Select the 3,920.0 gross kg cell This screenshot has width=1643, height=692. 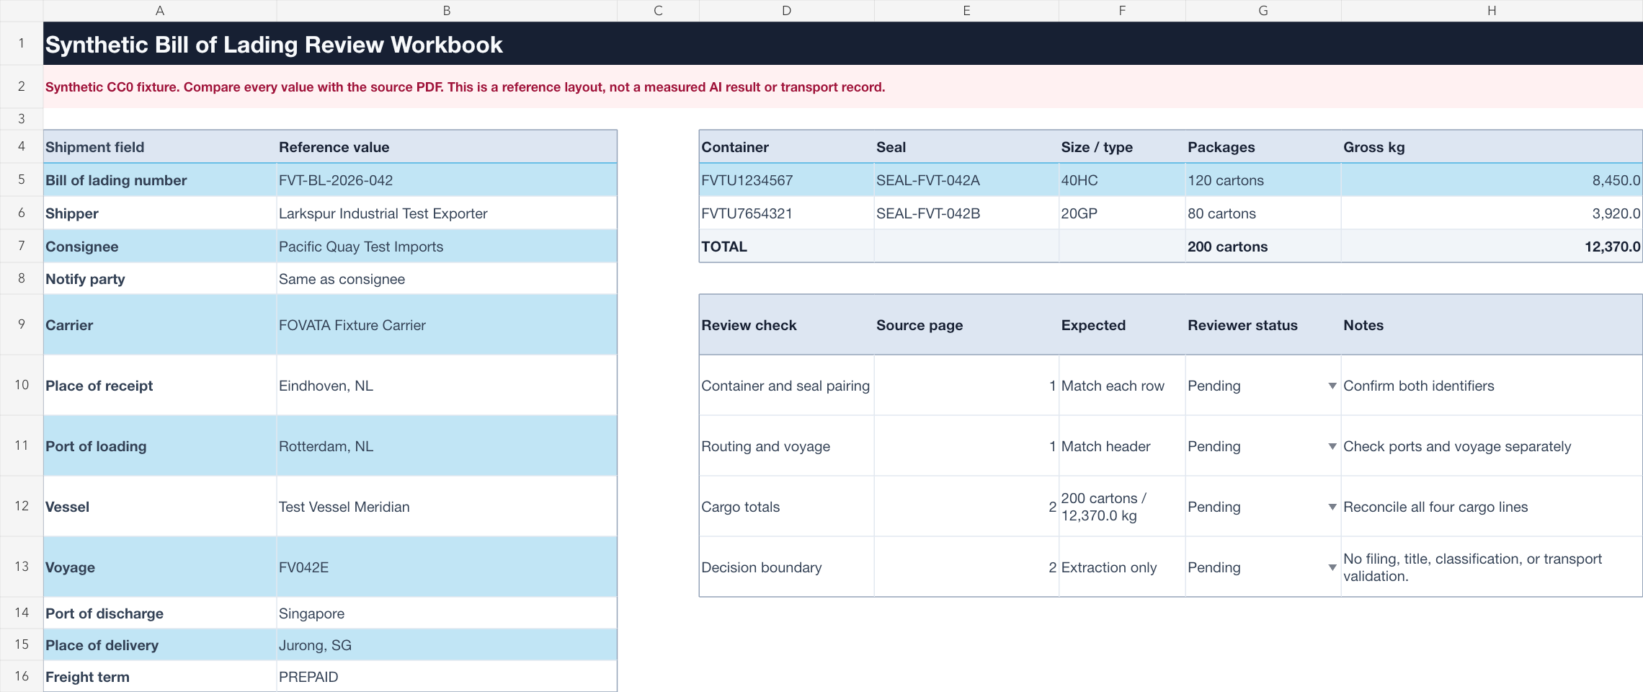(1492, 213)
